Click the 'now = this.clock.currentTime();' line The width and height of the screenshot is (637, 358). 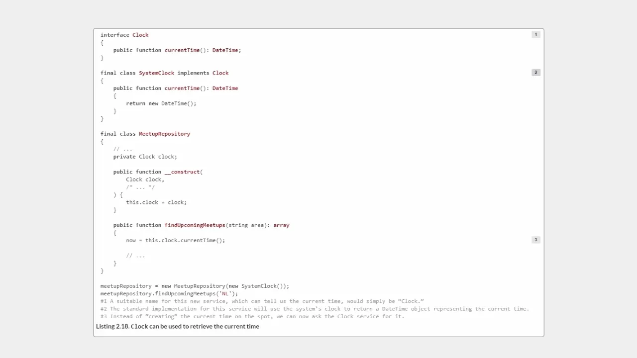pyautogui.click(x=175, y=241)
